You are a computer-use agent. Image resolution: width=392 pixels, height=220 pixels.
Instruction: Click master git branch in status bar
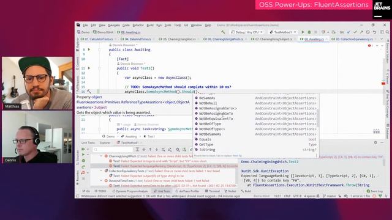pyautogui.click(x=330, y=196)
